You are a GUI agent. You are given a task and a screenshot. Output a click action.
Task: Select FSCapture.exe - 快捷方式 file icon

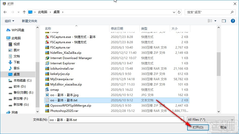[x=47, y=42]
